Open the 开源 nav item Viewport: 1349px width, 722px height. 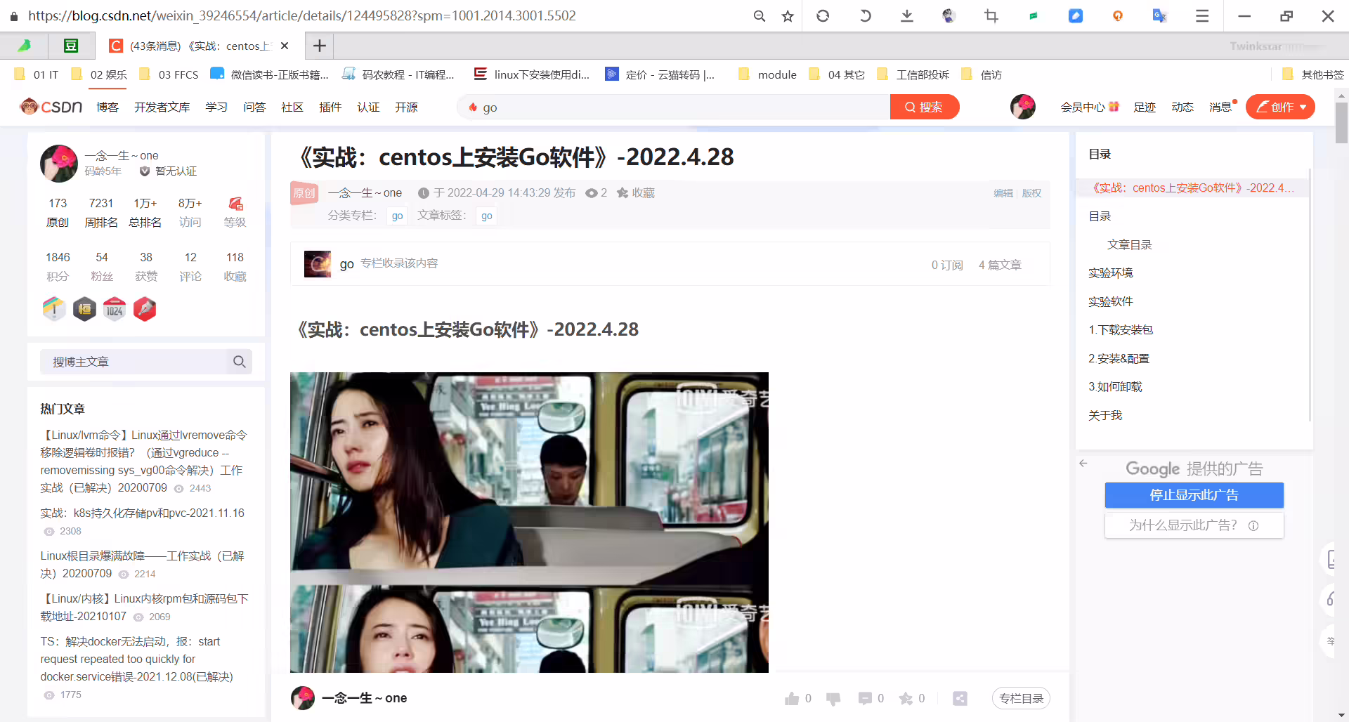[406, 107]
